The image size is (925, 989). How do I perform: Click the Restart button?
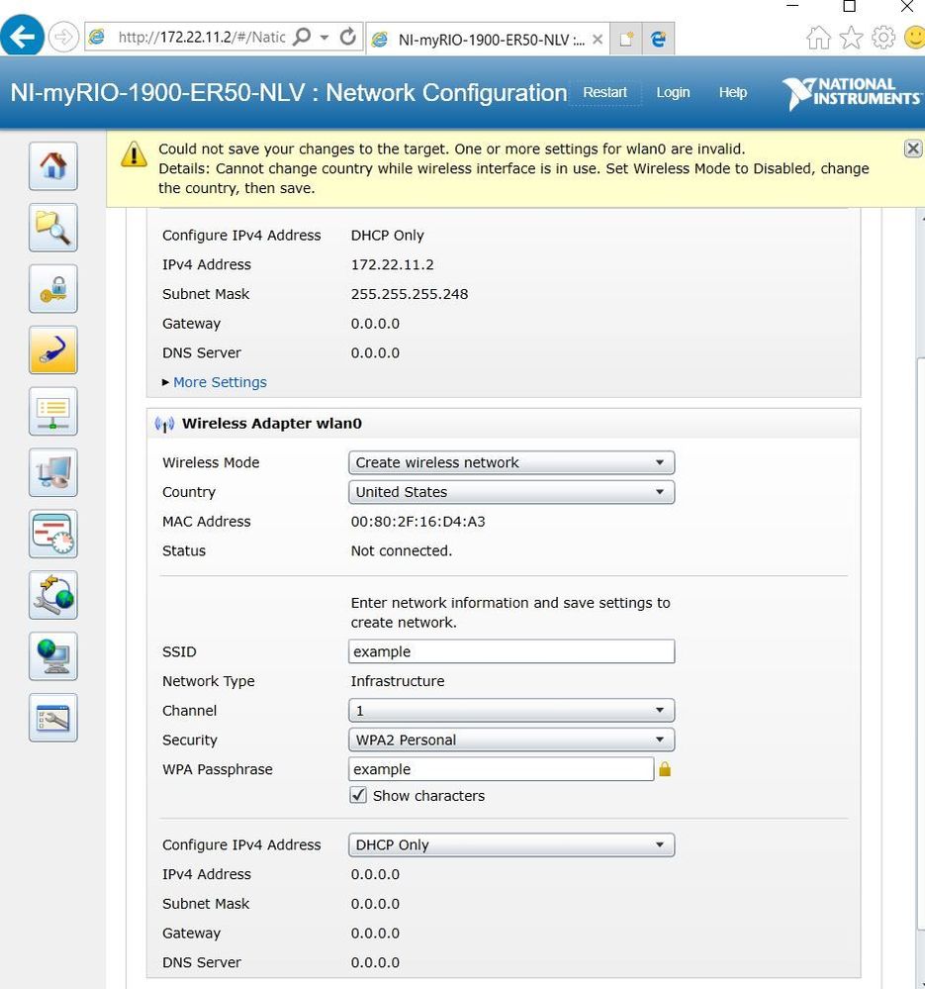tap(604, 93)
